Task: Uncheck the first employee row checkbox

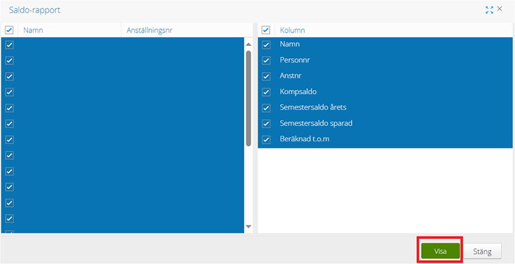Action: tap(9, 44)
